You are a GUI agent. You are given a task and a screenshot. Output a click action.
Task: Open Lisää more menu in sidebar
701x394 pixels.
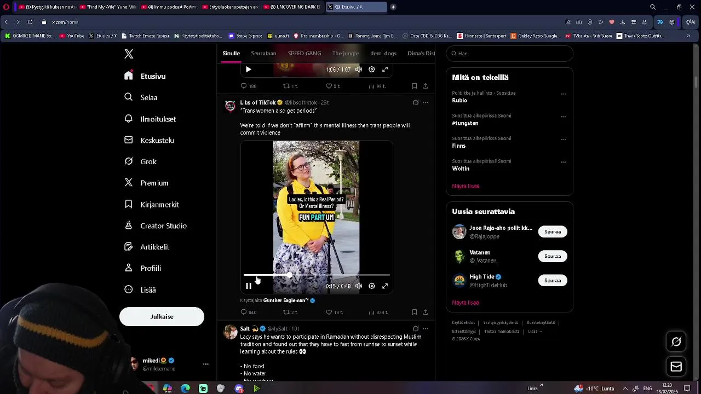point(140,289)
